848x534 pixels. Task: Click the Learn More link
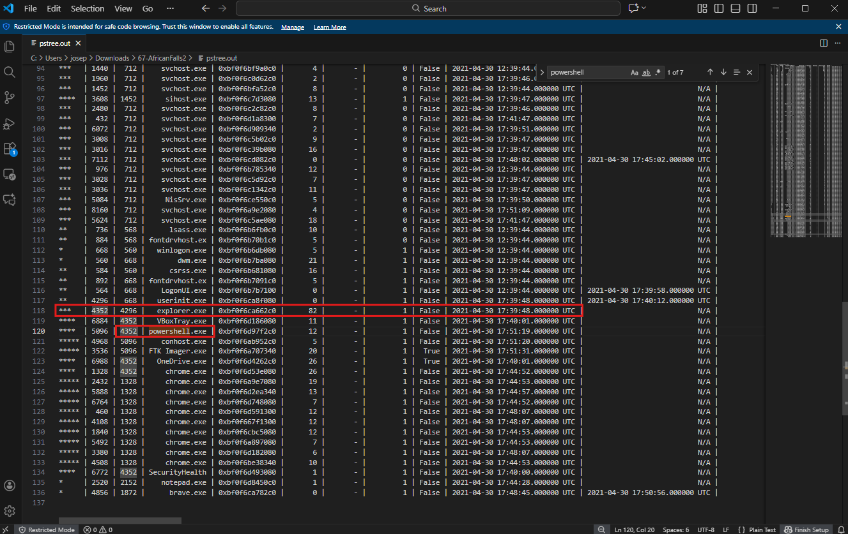[330, 27]
